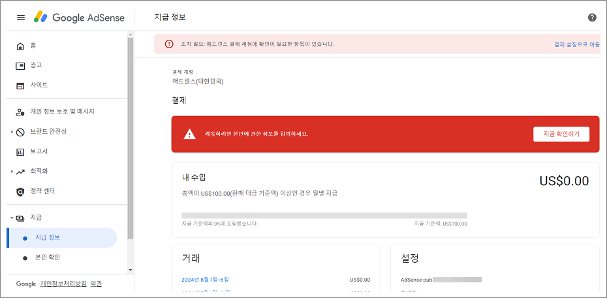
Task: Click the 내 수입 heading
Action: click(x=194, y=178)
